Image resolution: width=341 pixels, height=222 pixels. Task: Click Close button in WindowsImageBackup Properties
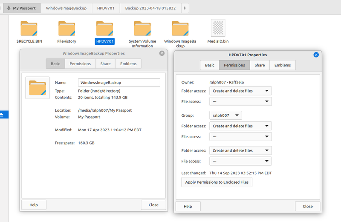(153, 205)
